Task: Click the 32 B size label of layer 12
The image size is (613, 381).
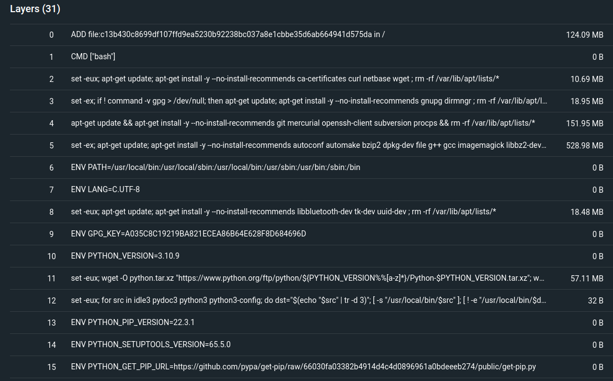Action: tap(595, 300)
